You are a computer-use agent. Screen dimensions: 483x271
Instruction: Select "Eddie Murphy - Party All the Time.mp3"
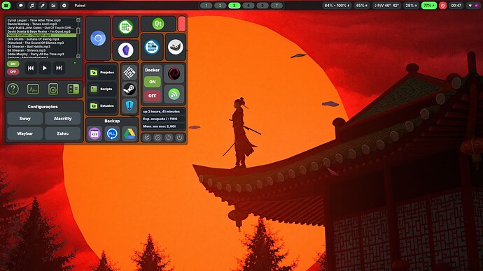tap(36, 54)
